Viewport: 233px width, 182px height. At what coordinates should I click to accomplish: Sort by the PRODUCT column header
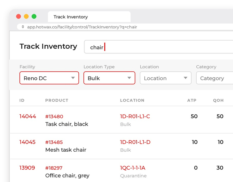57,100
